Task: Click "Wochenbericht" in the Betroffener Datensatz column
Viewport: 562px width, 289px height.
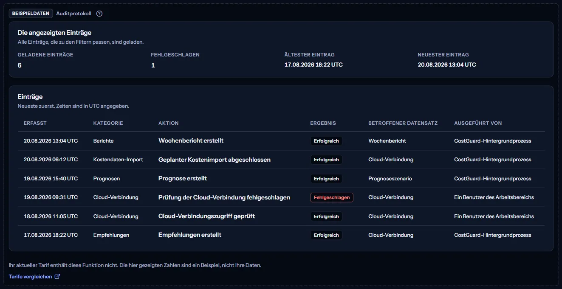Action: (x=387, y=141)
